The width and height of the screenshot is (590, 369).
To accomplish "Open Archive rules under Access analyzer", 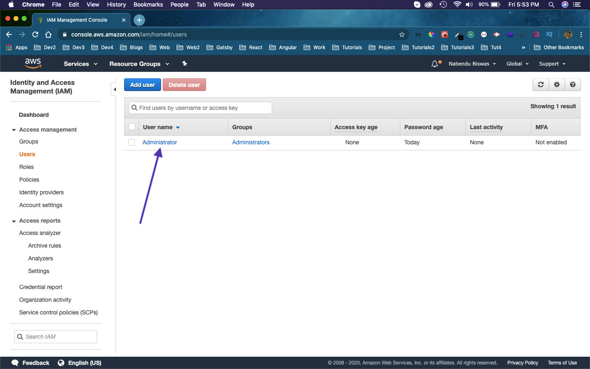I will [45, 246].
